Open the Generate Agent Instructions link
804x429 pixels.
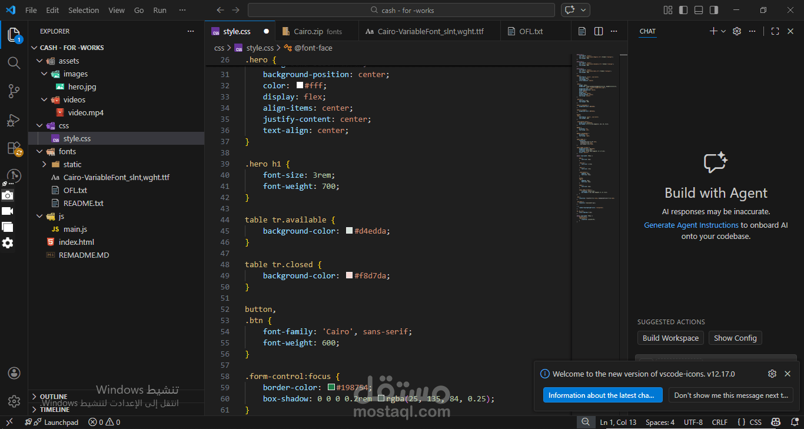pyautogui.click(x=691, y=225)
